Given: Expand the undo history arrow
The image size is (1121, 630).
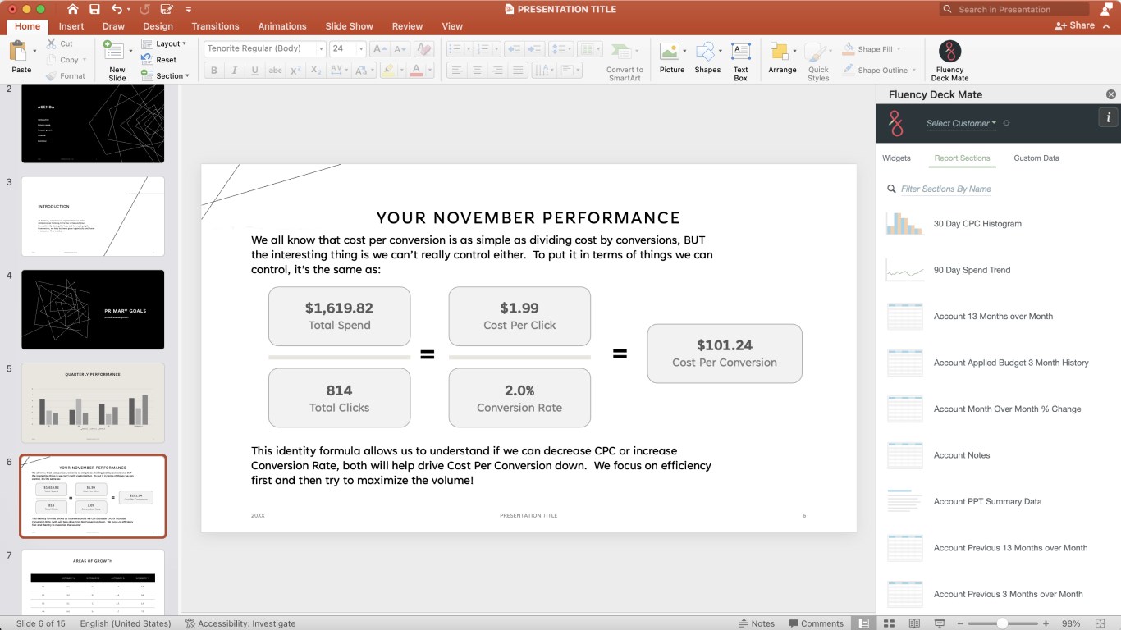Looking at the screenshot, I should point(130,10).
